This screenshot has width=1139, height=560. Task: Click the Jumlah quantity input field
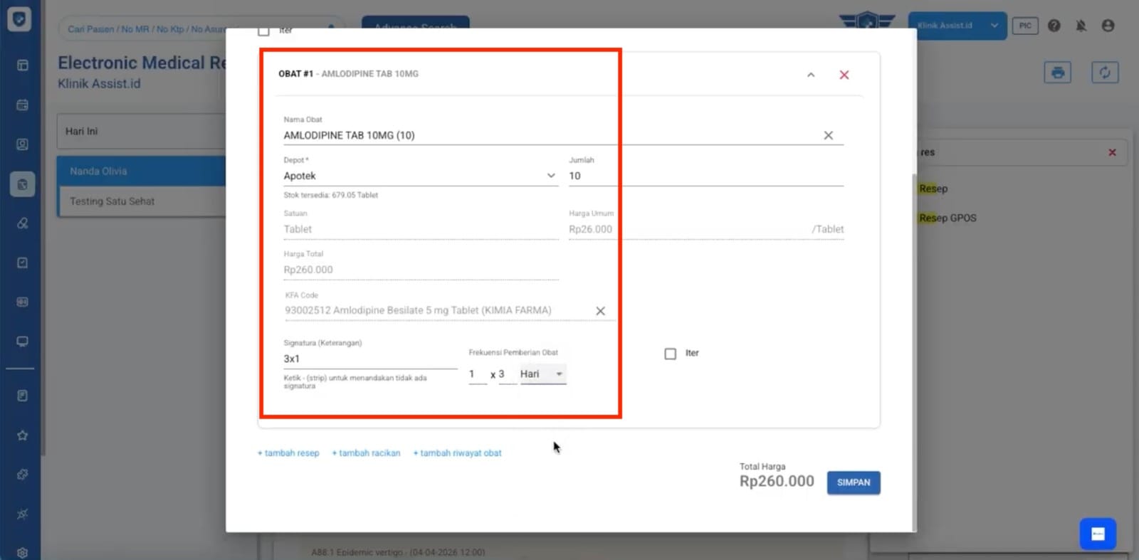(705, 176)
